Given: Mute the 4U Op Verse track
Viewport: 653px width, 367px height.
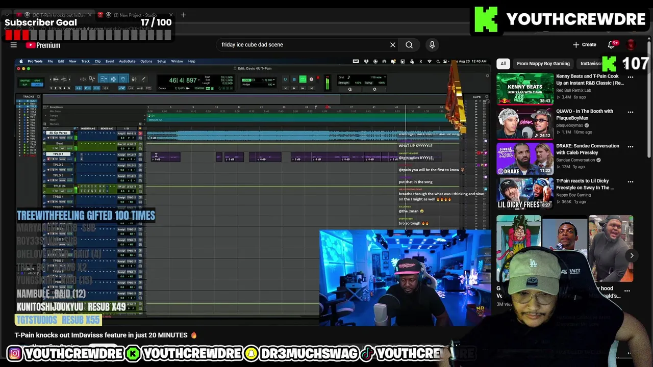Looking at the screenshot, I should click(56, 138).
